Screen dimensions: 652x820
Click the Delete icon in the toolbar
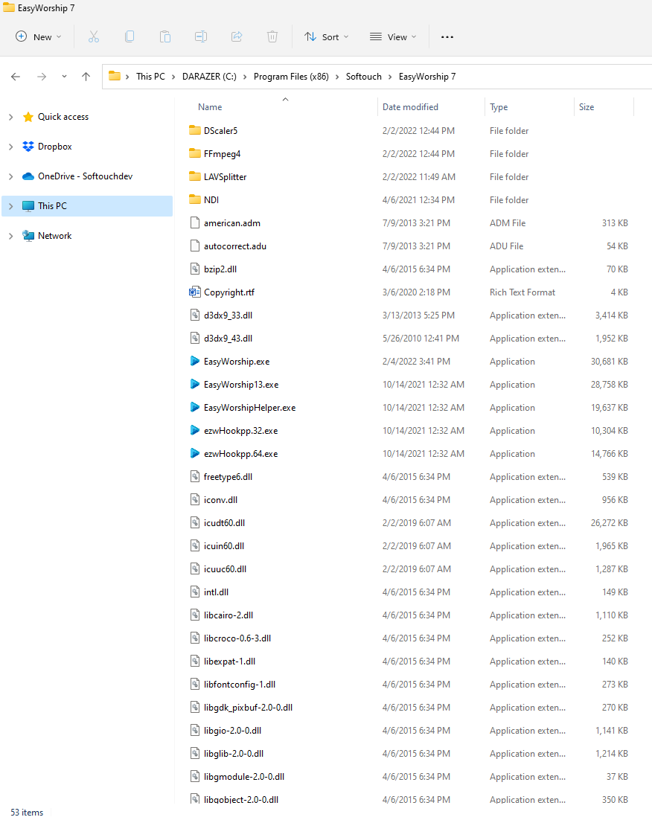(272, 36)
